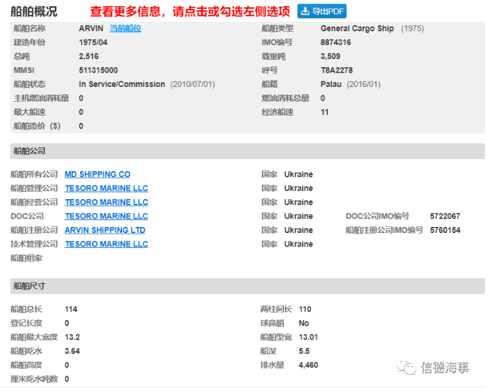
Task: Select registered company IMO number 5760154
Action: pyautogui.click(x=445, y=230)
